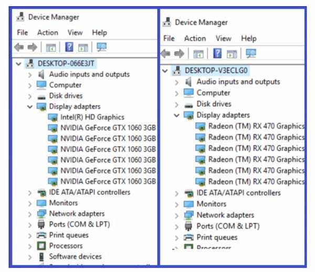Collapse Display adapters in right window
This screenshot has width=315, height=272.
point(176,116)
